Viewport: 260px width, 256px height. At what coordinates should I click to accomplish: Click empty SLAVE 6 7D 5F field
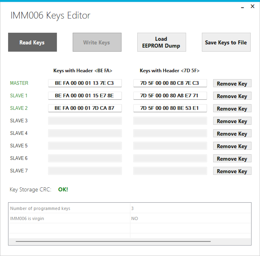170,158
